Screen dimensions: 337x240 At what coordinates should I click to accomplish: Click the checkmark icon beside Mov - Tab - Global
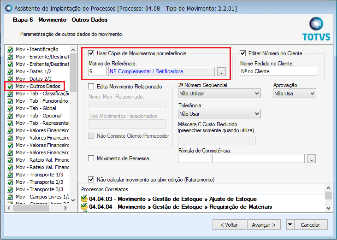click(x=10, y=108)
